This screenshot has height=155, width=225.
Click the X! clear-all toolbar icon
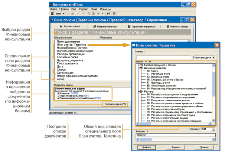[83, 14]
